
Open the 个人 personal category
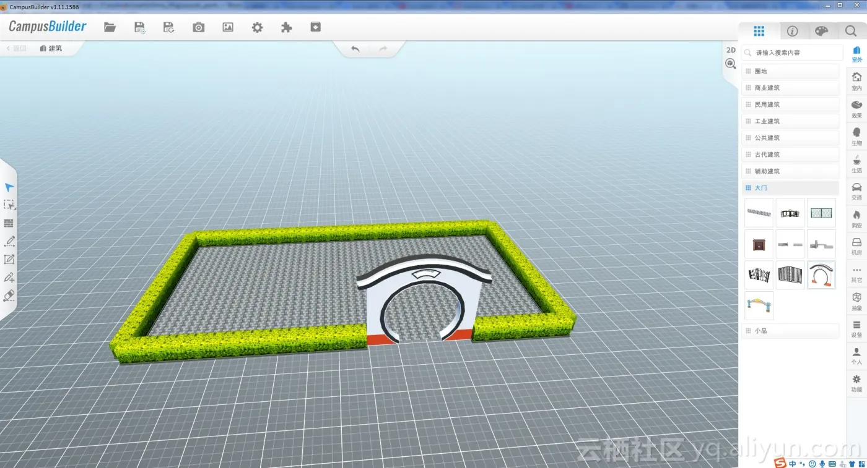(x=856, y=355)
